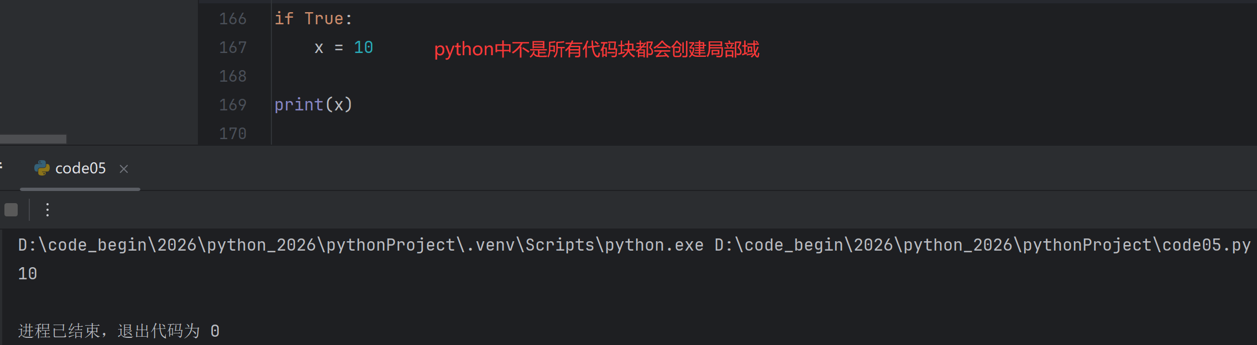
Task: Open the three-dot more options menu
Action: 48,210
